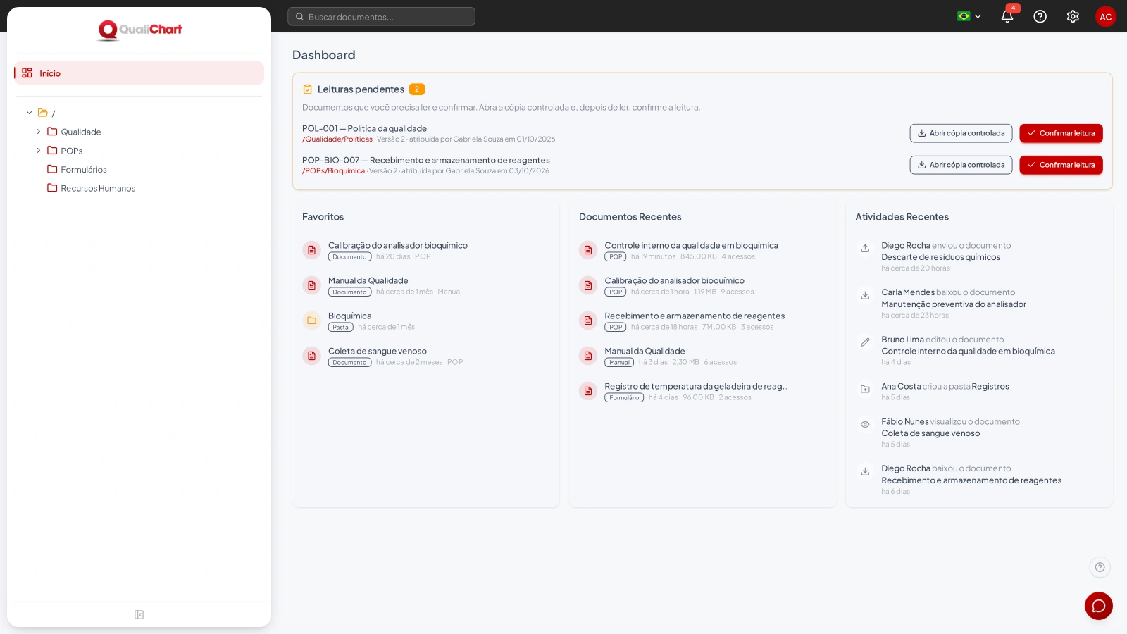Viewport: 1127px width, 634px height.
Task: Click document icon for Registro de temperatura
Action: (x=588, y=391)
